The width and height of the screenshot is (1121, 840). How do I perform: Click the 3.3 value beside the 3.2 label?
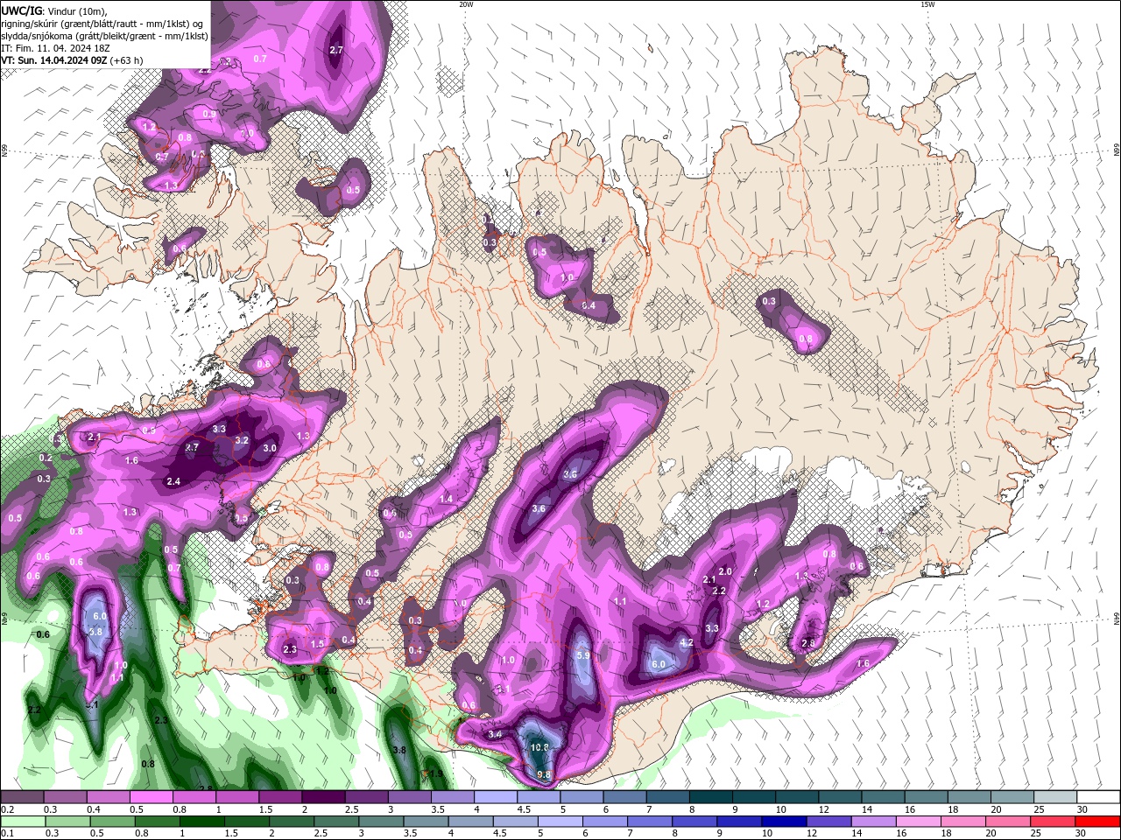(219, 429)
